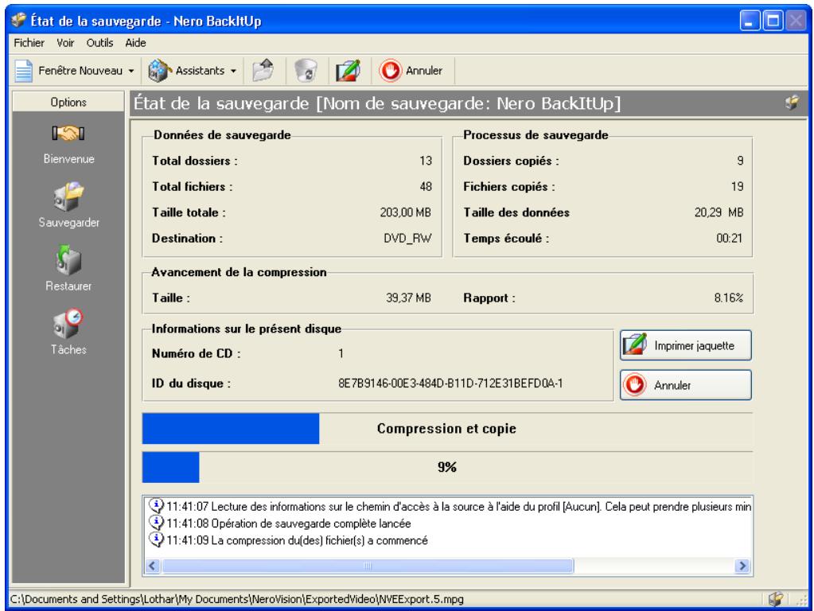Click the Fichiers copiés value 19

(737, 186)
